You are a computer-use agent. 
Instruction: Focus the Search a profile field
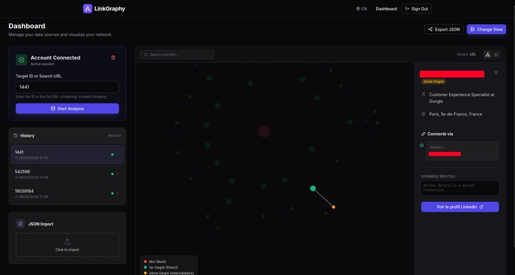point(177,54)
